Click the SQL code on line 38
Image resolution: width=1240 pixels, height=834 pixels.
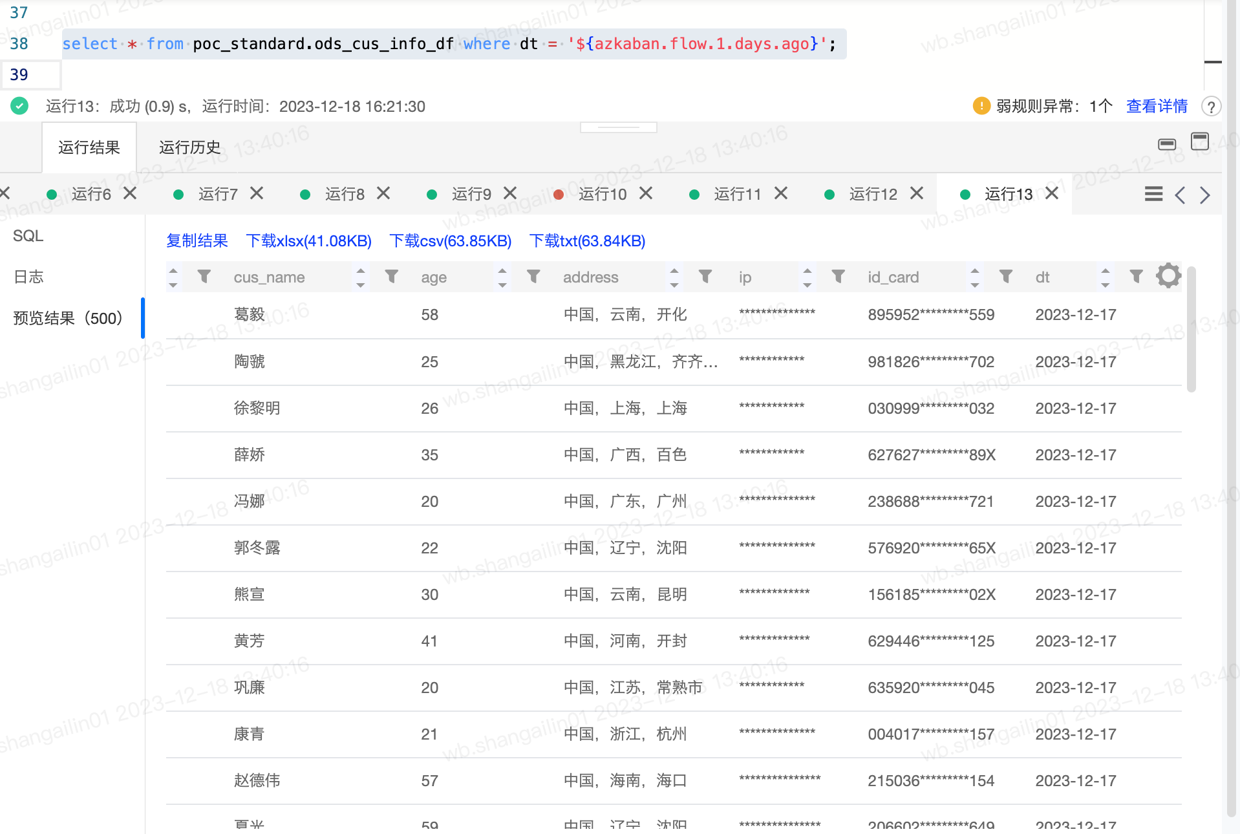[449, 43]
